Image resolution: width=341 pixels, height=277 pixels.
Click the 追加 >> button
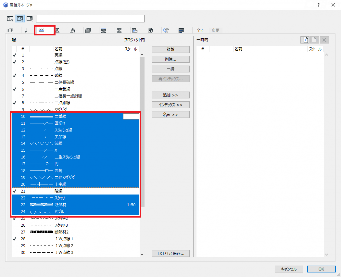point(170,95)
